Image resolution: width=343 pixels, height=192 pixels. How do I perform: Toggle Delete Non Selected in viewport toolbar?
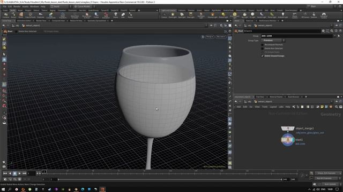(17, 31)
